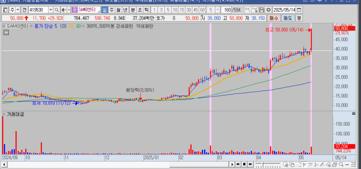Image resolution: width=361 pixels, height=169 pixels.
Task: Select the 틱 (tick) chart period
Action: pyautogui.click(x=147, y=10)
